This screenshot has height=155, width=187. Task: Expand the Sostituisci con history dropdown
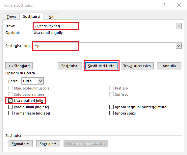point(178,46)
